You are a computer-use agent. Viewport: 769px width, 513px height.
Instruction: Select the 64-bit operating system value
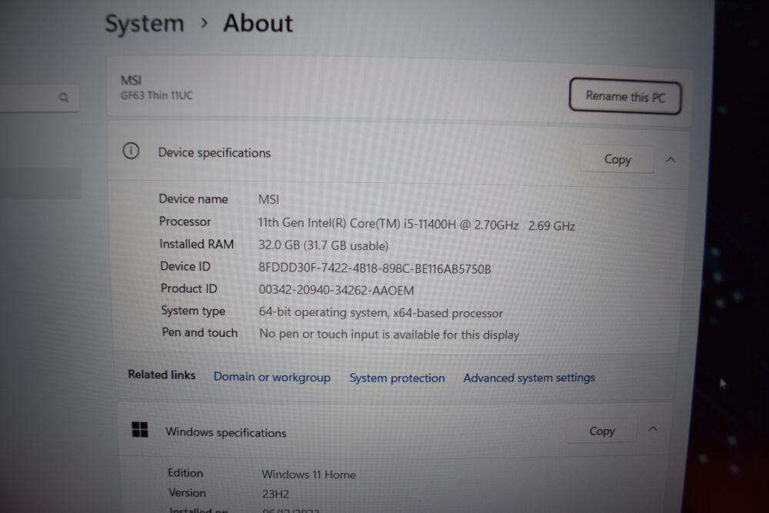(381, 313)
